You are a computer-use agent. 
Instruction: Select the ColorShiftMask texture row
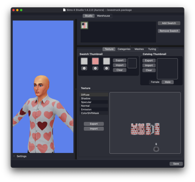94,113
